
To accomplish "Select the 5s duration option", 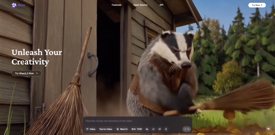I will pos(147,129).
